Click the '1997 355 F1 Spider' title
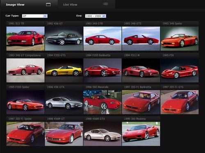This screenshot has width=205, height=153. coord(20,119)
